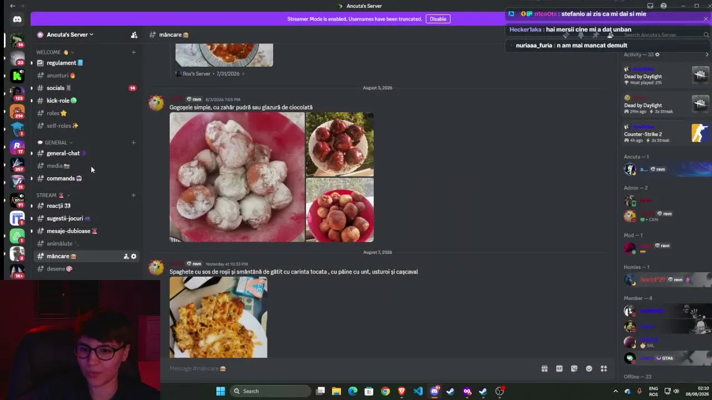
Task: Dismiss the Streamer Mode banner
Action: [x=706, y=19]
